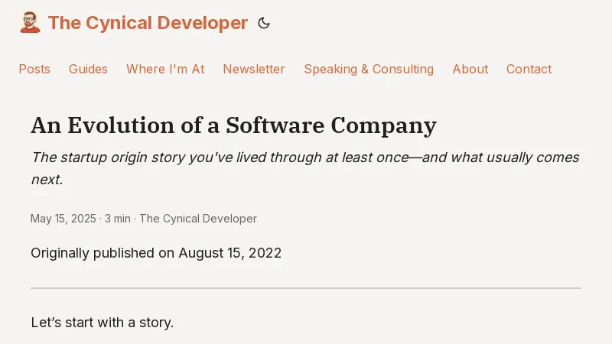Click the word next. ending the subtitle
The width and height of the screenshot is (612, 344).
pos(46,180)
